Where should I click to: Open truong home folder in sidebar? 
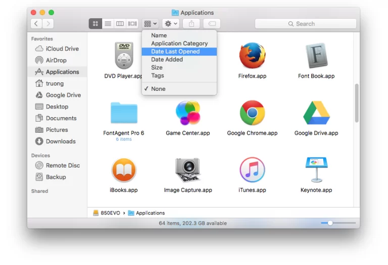[58, 84]
